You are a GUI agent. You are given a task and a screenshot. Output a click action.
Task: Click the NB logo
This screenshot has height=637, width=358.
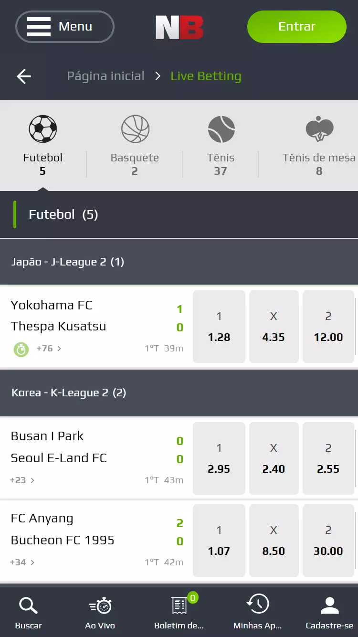coord(179,27)
